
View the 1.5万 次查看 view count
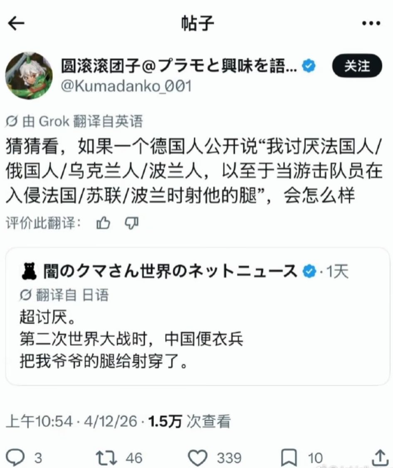189,421
